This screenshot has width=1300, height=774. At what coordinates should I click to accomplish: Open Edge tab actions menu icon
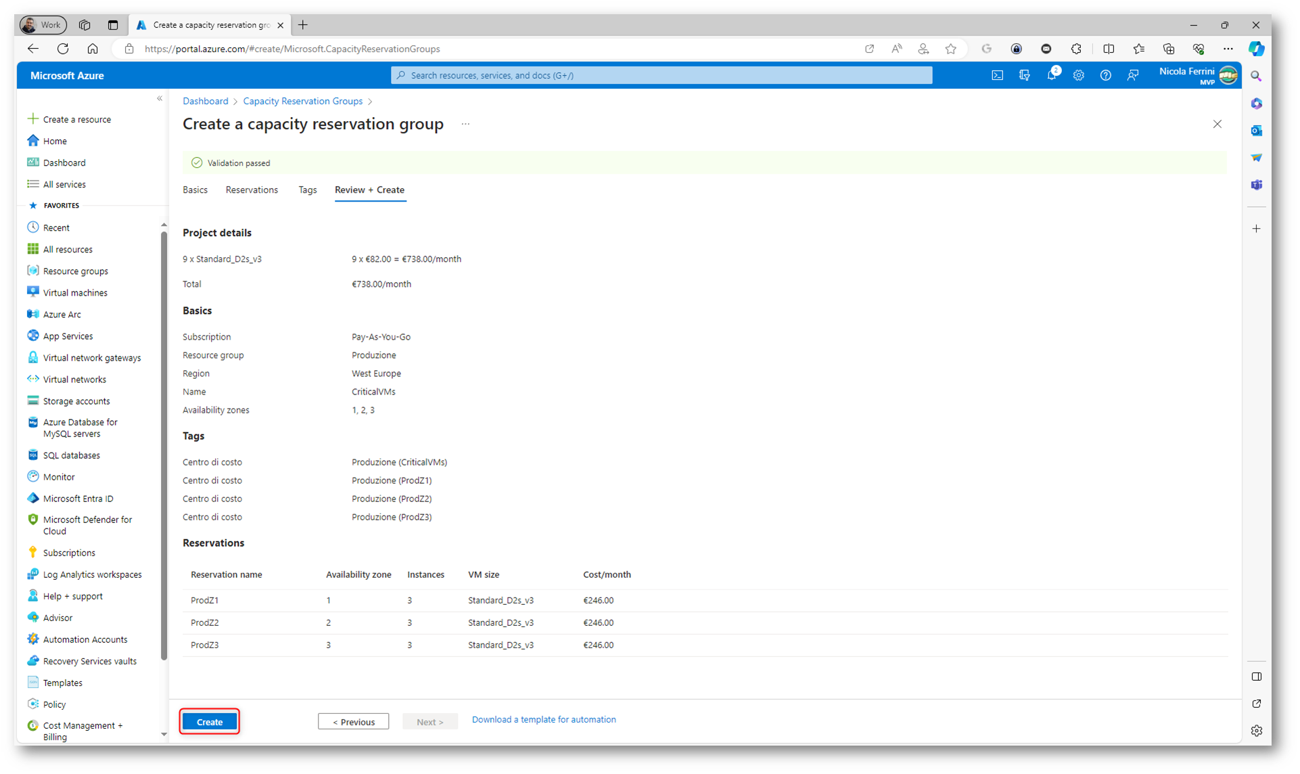coord(113,25)
